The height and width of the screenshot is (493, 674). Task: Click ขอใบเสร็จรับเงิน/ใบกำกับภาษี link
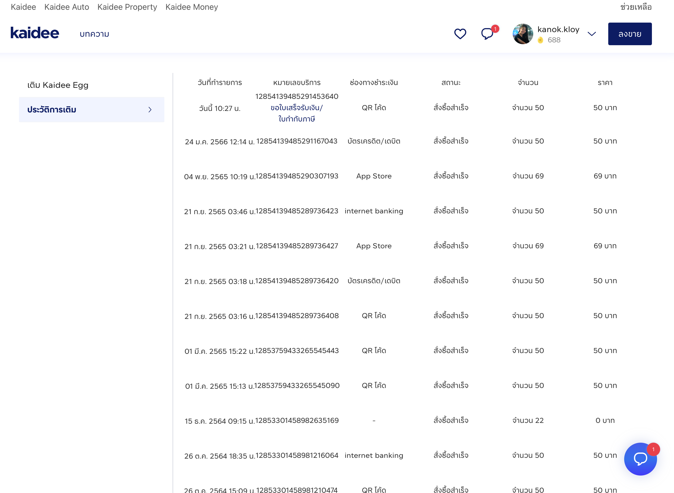tap(297, 113)
